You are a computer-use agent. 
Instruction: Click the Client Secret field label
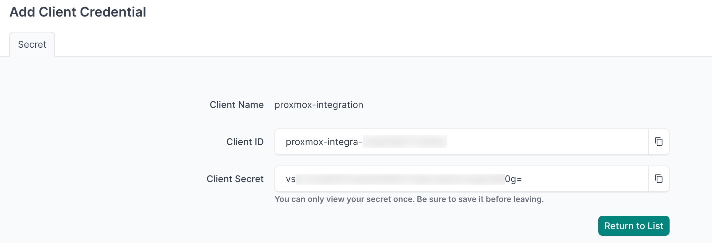(235, 179)
